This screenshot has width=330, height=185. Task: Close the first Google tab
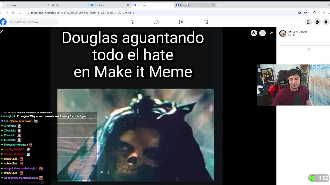43,5
